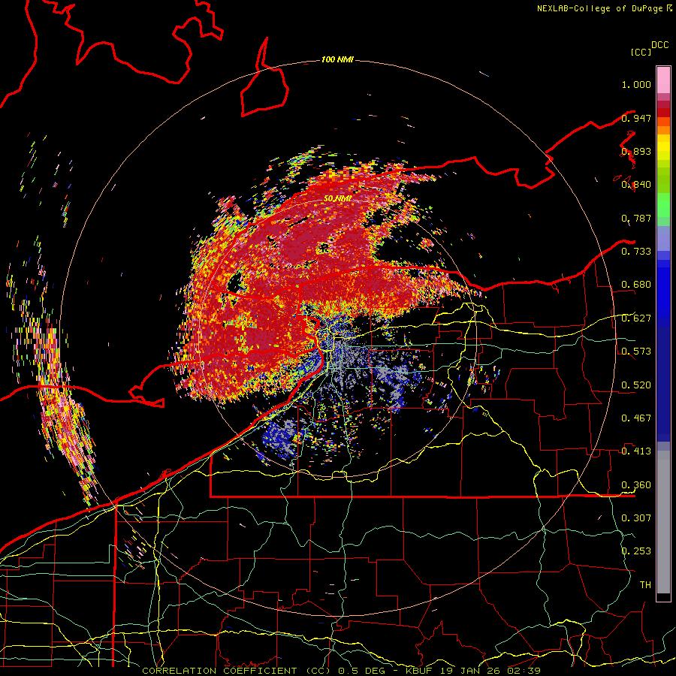The height and width of the screenshot is (676, 676).
Task: Click the 0.680 scale value
Action: click(636, 285)
